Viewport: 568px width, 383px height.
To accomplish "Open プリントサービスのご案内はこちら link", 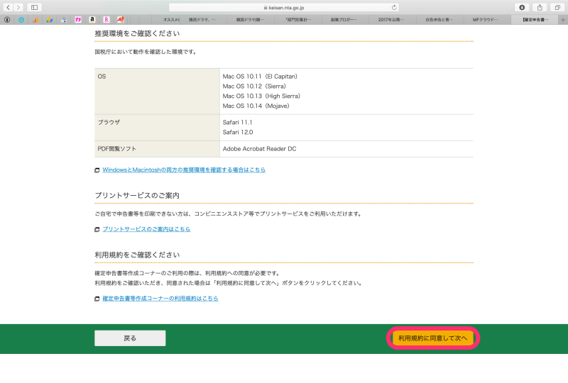I will 146,229.
